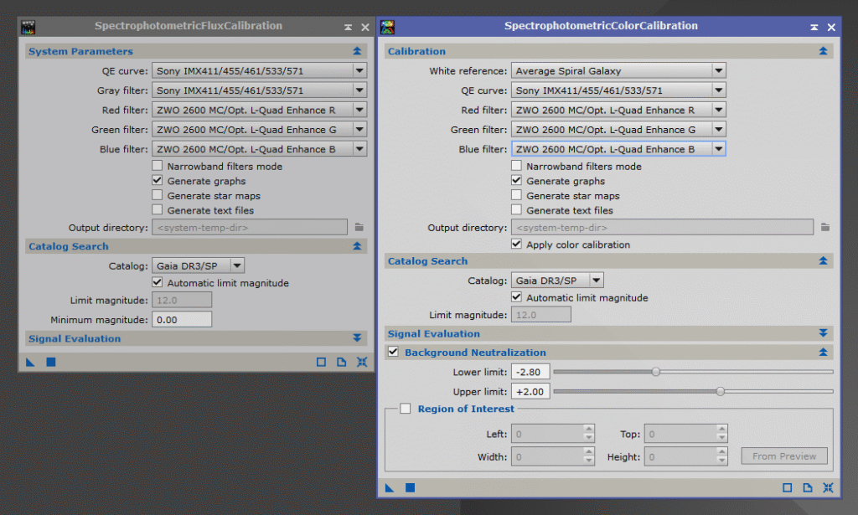Click the Region of Interest Width field
This screenshot has height=515, width=858.
(x=553, y=456)
